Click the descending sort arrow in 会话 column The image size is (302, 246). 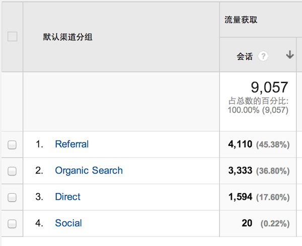tap(289, 56)
